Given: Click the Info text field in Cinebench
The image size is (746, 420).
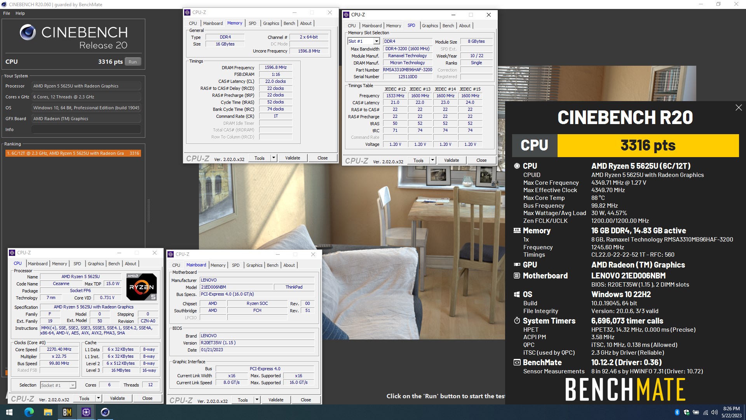Looking at the screenshot, I should [x=86, y=129].
